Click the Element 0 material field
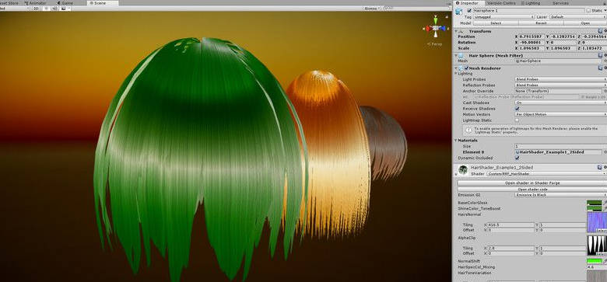 coord(558,152)
